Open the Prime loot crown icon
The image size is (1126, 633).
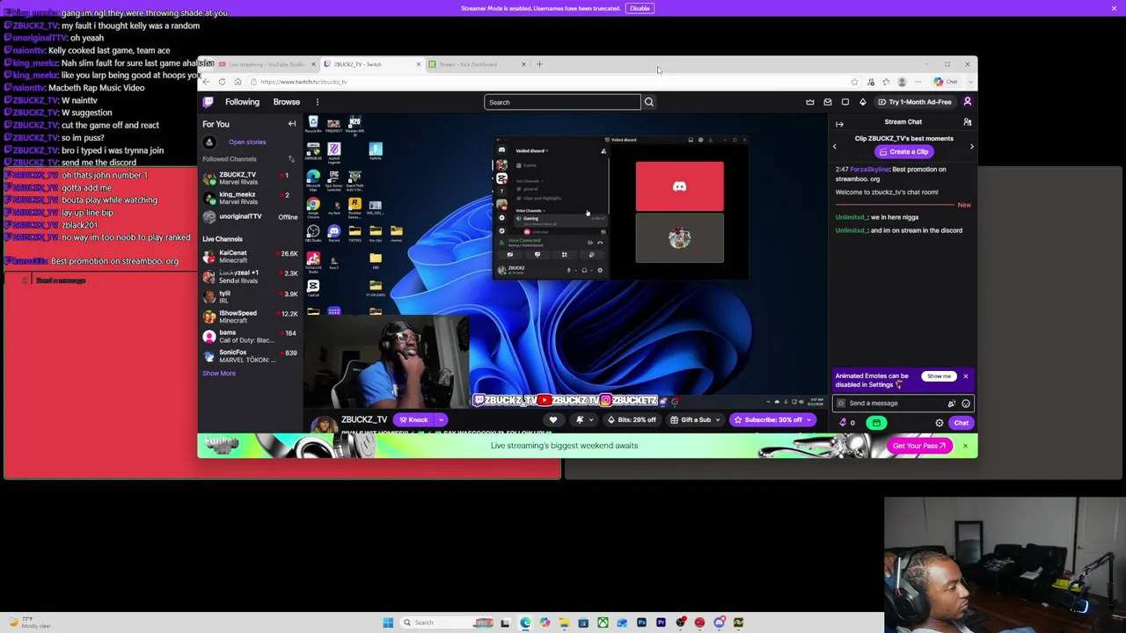click(810, 102)
